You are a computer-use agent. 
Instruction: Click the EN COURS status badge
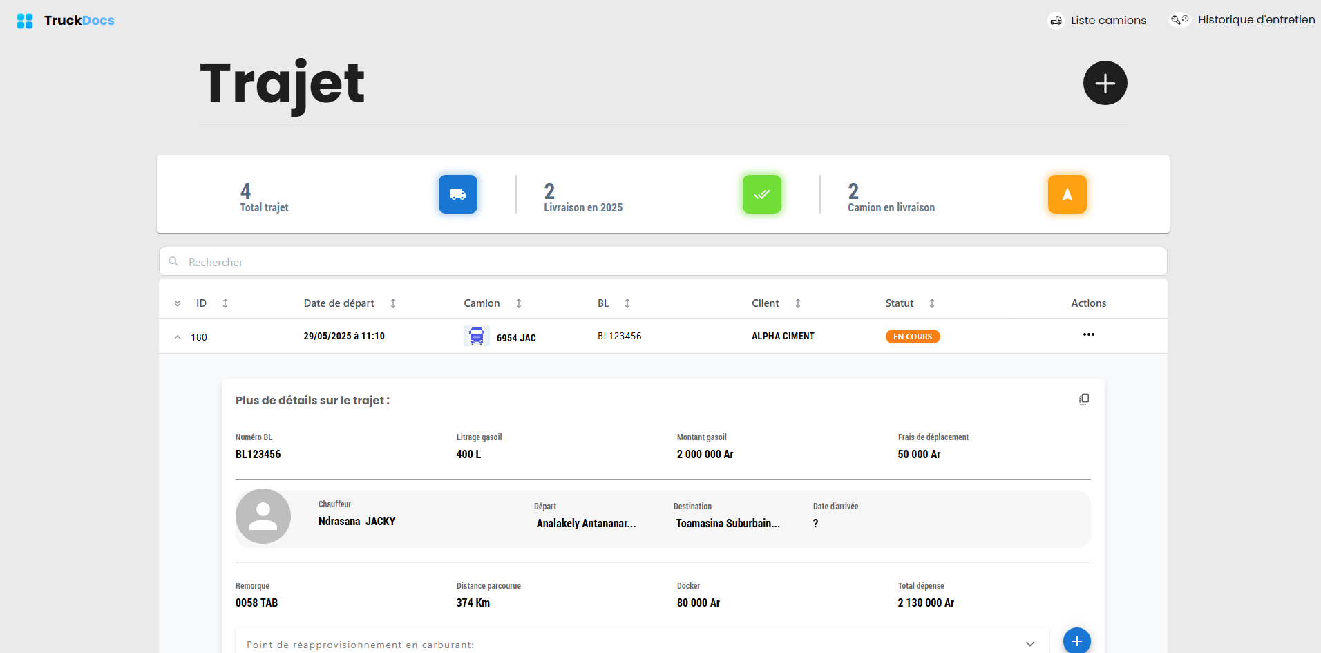913,337
